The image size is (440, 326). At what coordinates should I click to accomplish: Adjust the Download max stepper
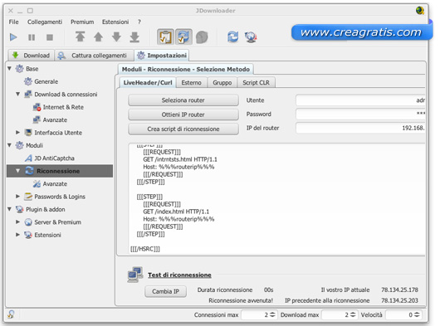coord(353,314)
